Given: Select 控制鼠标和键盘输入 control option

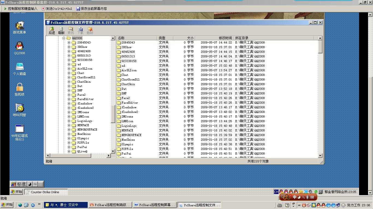Looking at the screenshot, I should 21,9.
